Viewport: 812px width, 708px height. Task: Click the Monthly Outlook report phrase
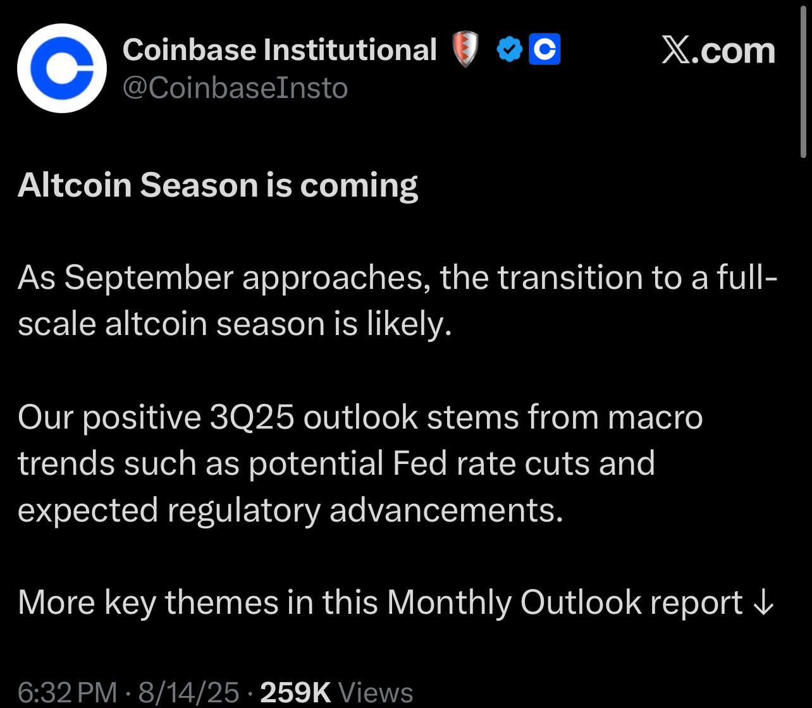point(564,603)
